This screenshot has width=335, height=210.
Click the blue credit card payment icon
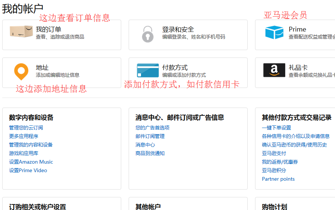pos(148,70)
